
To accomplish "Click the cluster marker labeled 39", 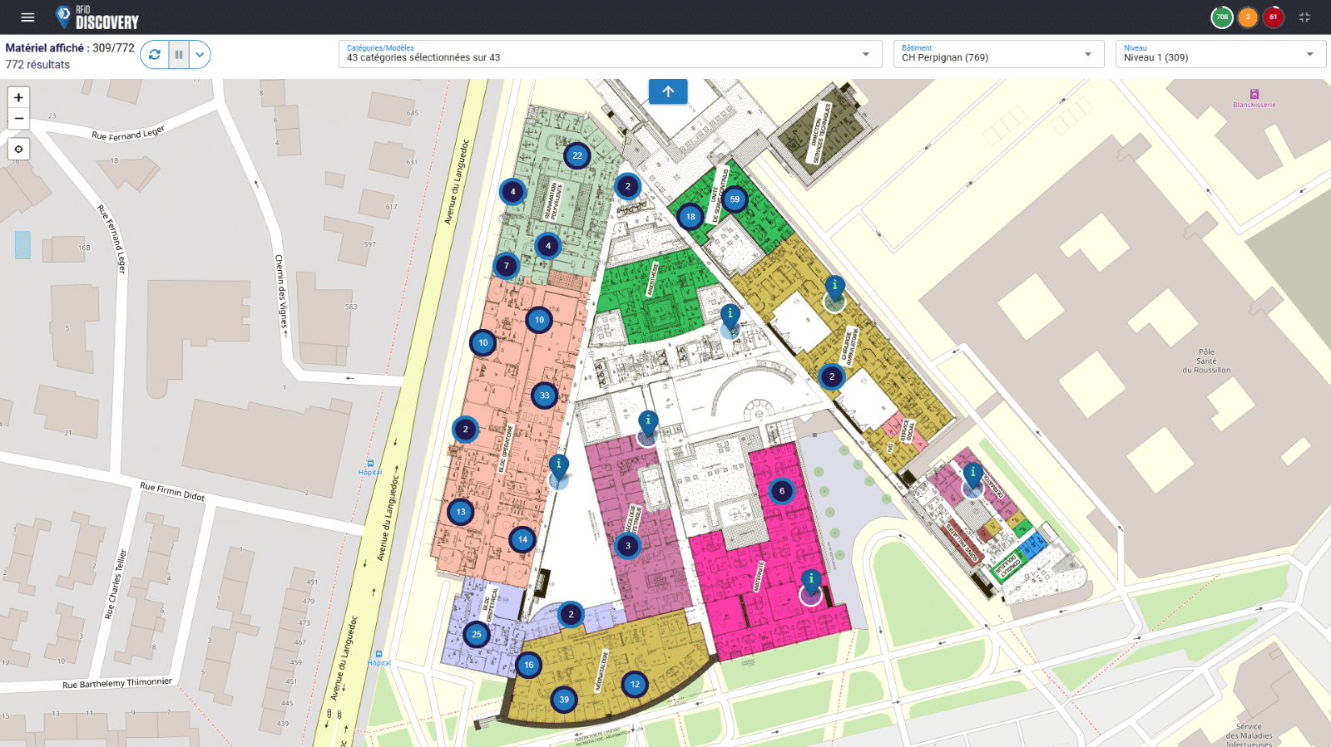I will (x=564, y=700).
